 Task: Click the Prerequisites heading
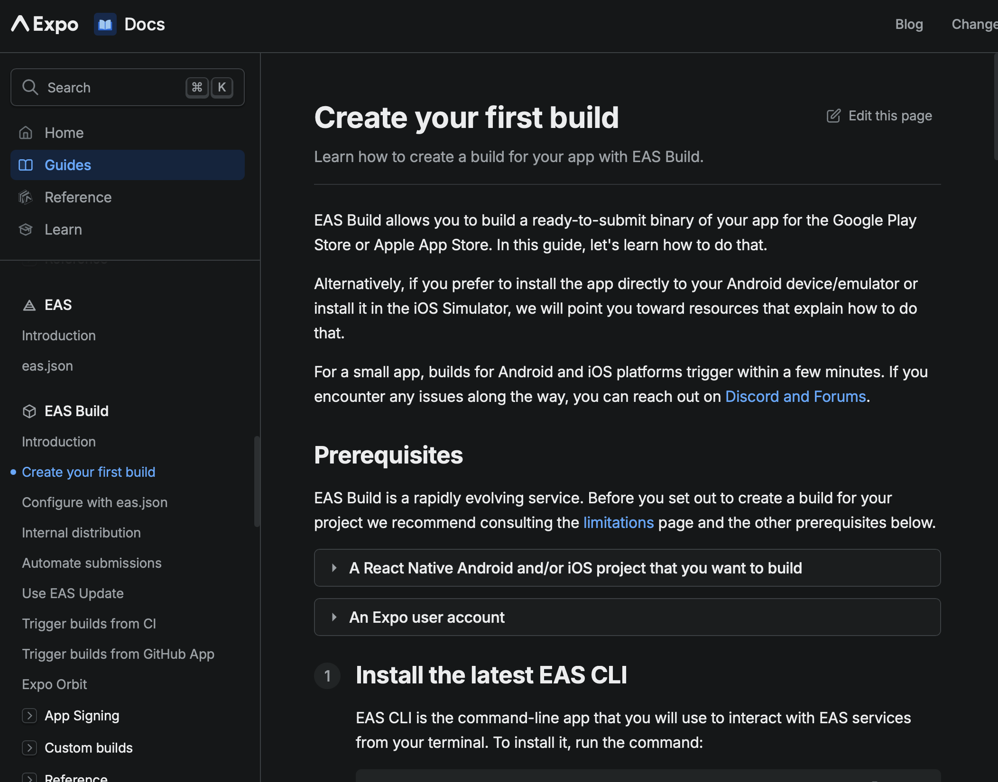388,455
